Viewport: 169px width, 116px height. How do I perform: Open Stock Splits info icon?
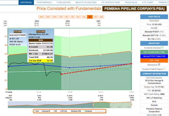click(x=161, y=115)
